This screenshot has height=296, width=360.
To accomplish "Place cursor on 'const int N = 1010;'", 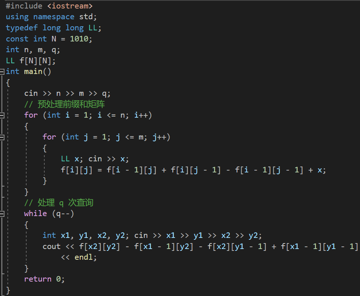I will pyautogui.click(x=49, y=38).
